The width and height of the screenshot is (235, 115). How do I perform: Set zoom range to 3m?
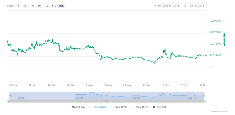(x=39, y=6)
